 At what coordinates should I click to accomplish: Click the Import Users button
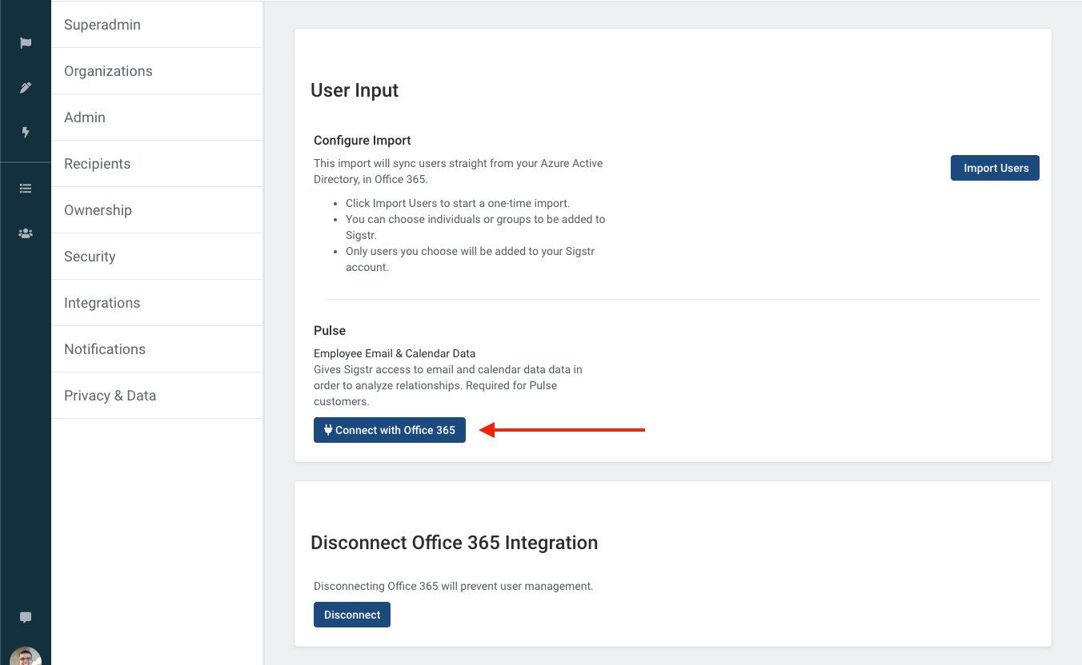click(995, 168)
